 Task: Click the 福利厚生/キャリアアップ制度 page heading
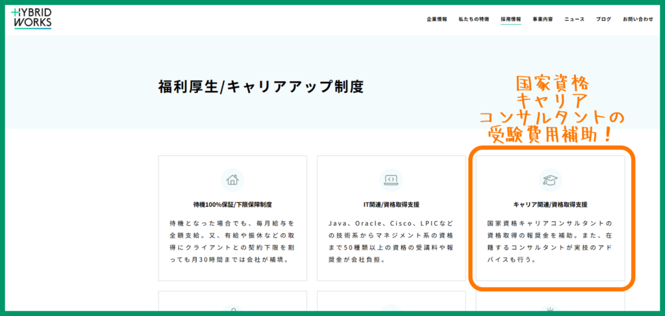pyautogui.click(x=260, y=86)
